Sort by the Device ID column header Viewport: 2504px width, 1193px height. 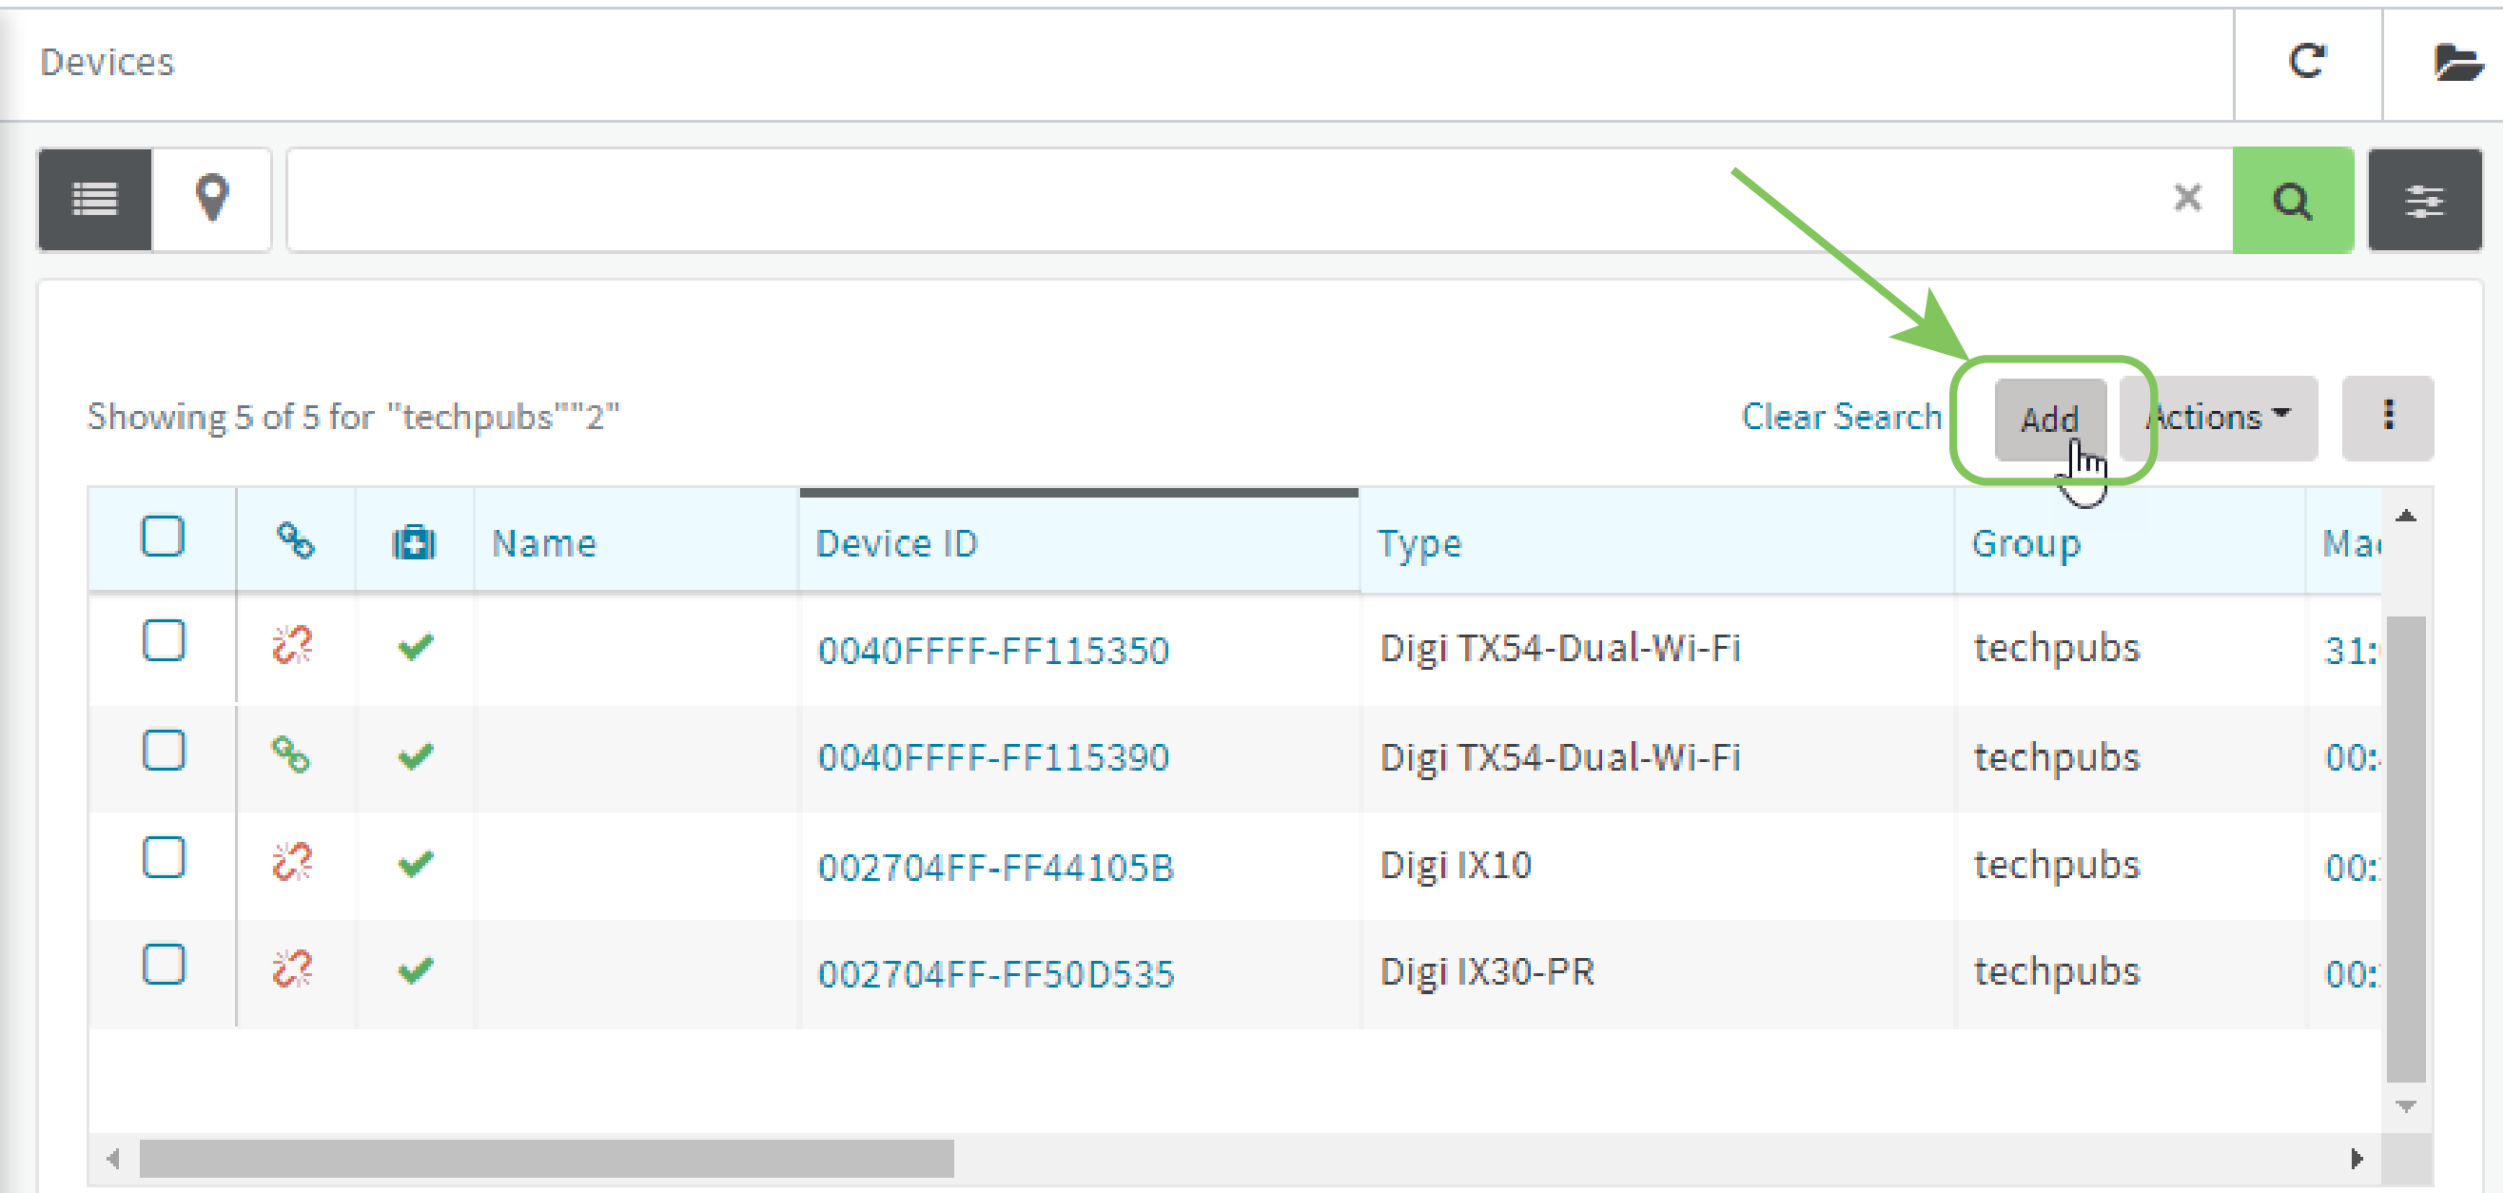[896, 543]
